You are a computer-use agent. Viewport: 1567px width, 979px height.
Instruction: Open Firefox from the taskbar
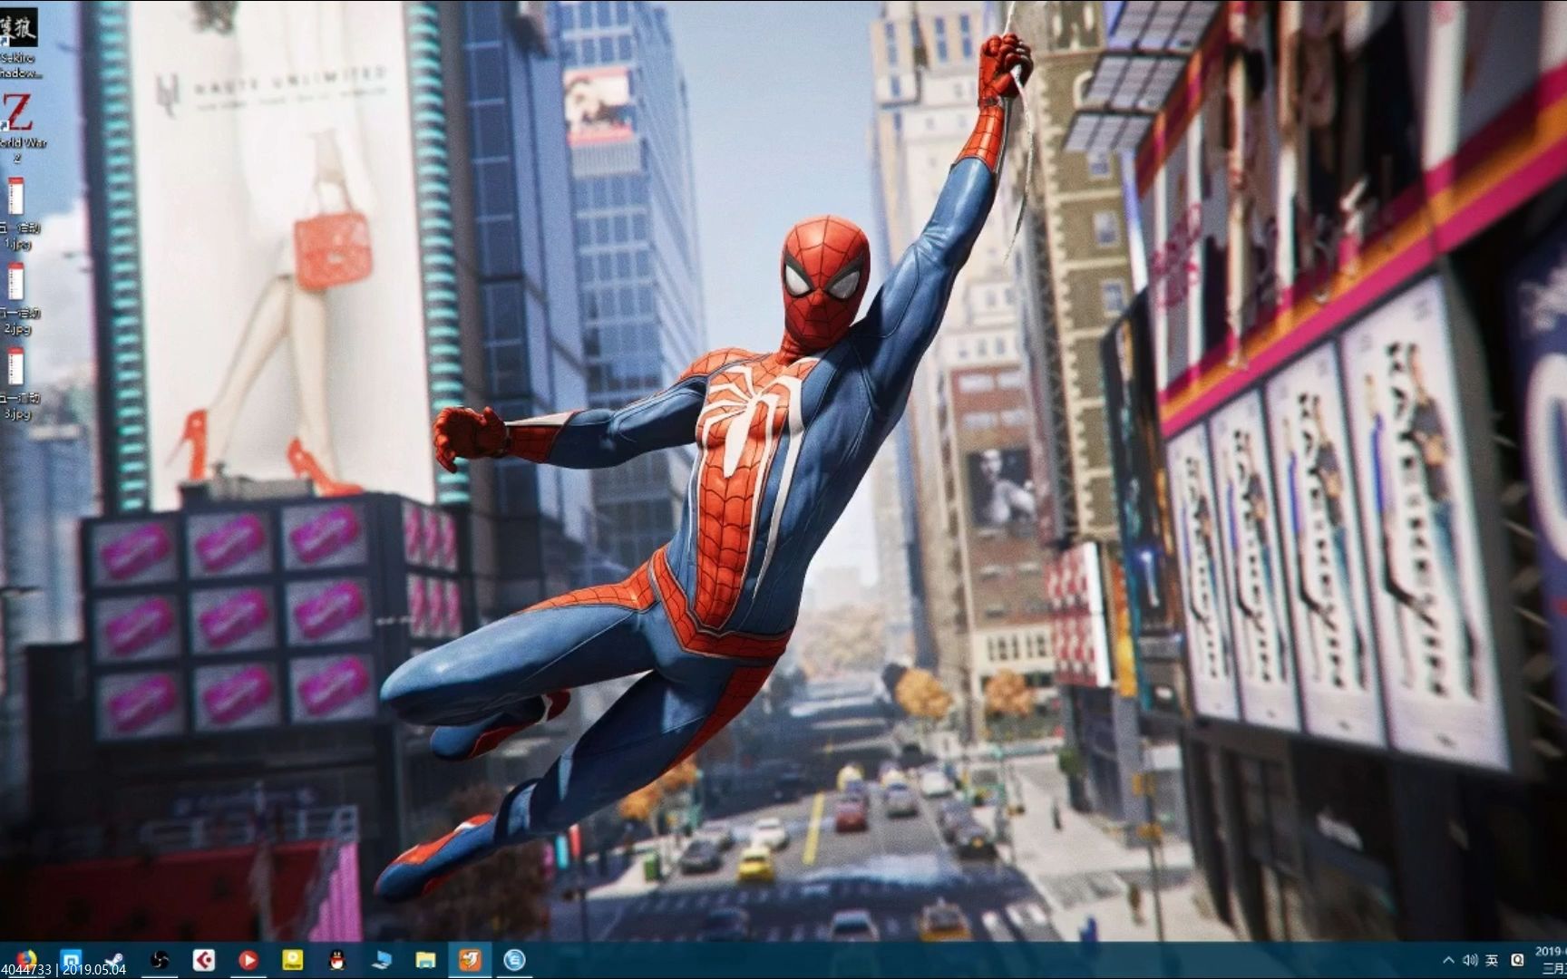[25, 960]
